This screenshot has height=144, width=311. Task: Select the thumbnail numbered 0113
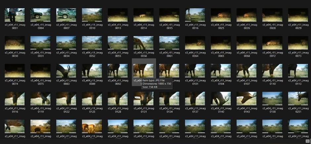[298, 71]
